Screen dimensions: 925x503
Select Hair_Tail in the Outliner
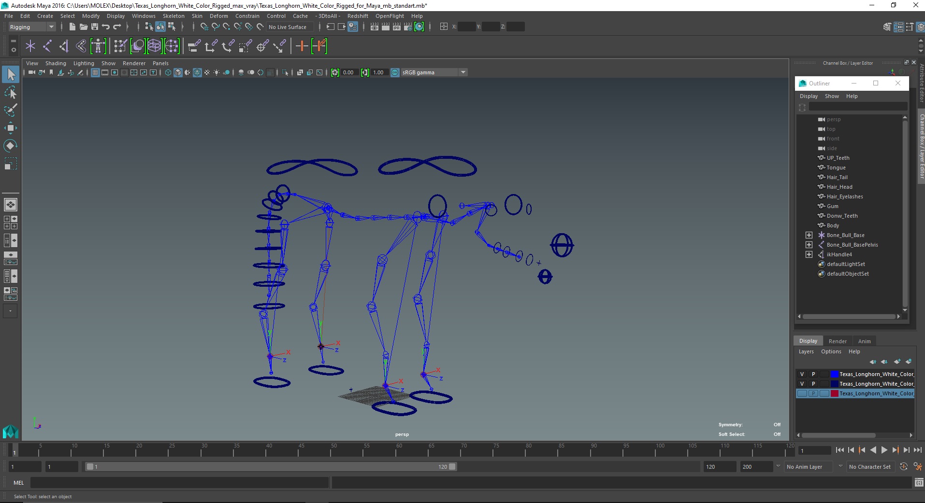[x=837, y=177]
